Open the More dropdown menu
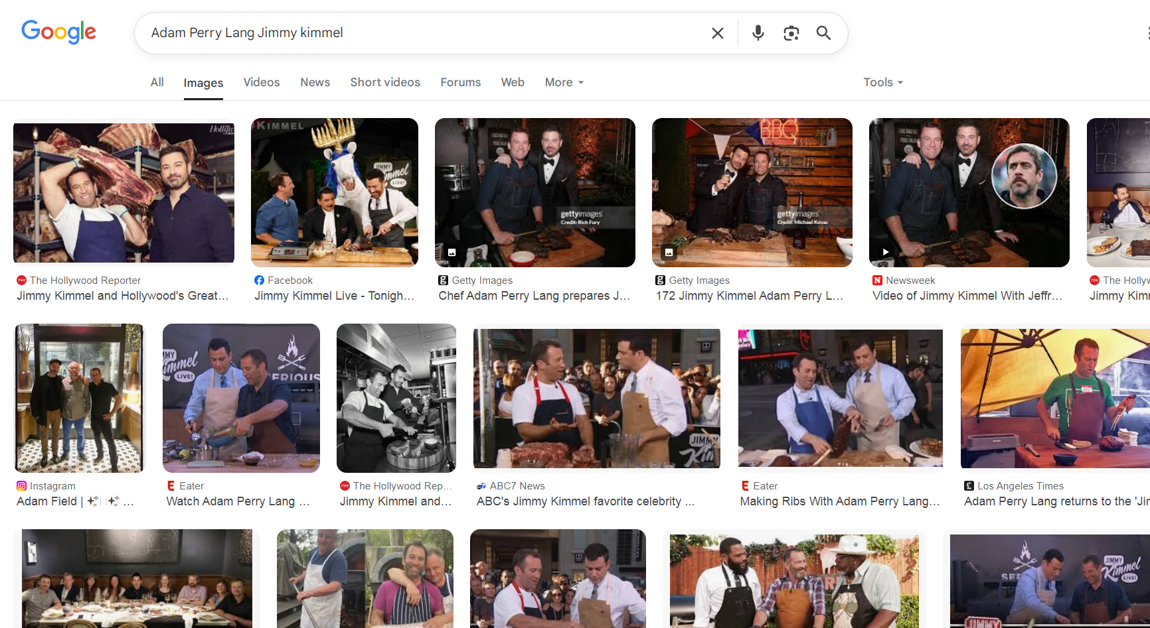 (x=564, y=82)
